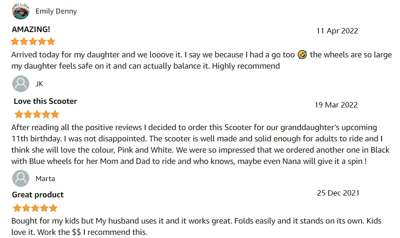This screenshot has height=238, width=400.
Task: Open JK's reviewer profile name
Action: (39, 84)
